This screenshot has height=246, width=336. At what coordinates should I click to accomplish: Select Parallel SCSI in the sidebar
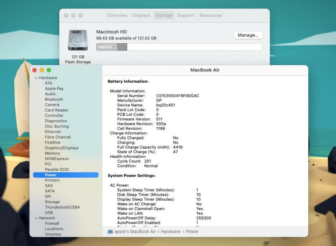point(57,169)
